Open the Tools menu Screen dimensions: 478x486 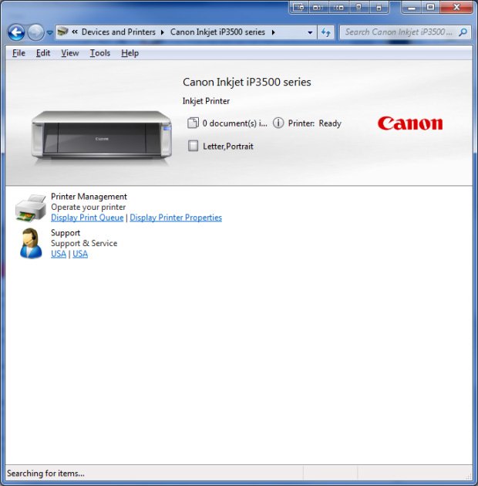[x=99, y=53]
